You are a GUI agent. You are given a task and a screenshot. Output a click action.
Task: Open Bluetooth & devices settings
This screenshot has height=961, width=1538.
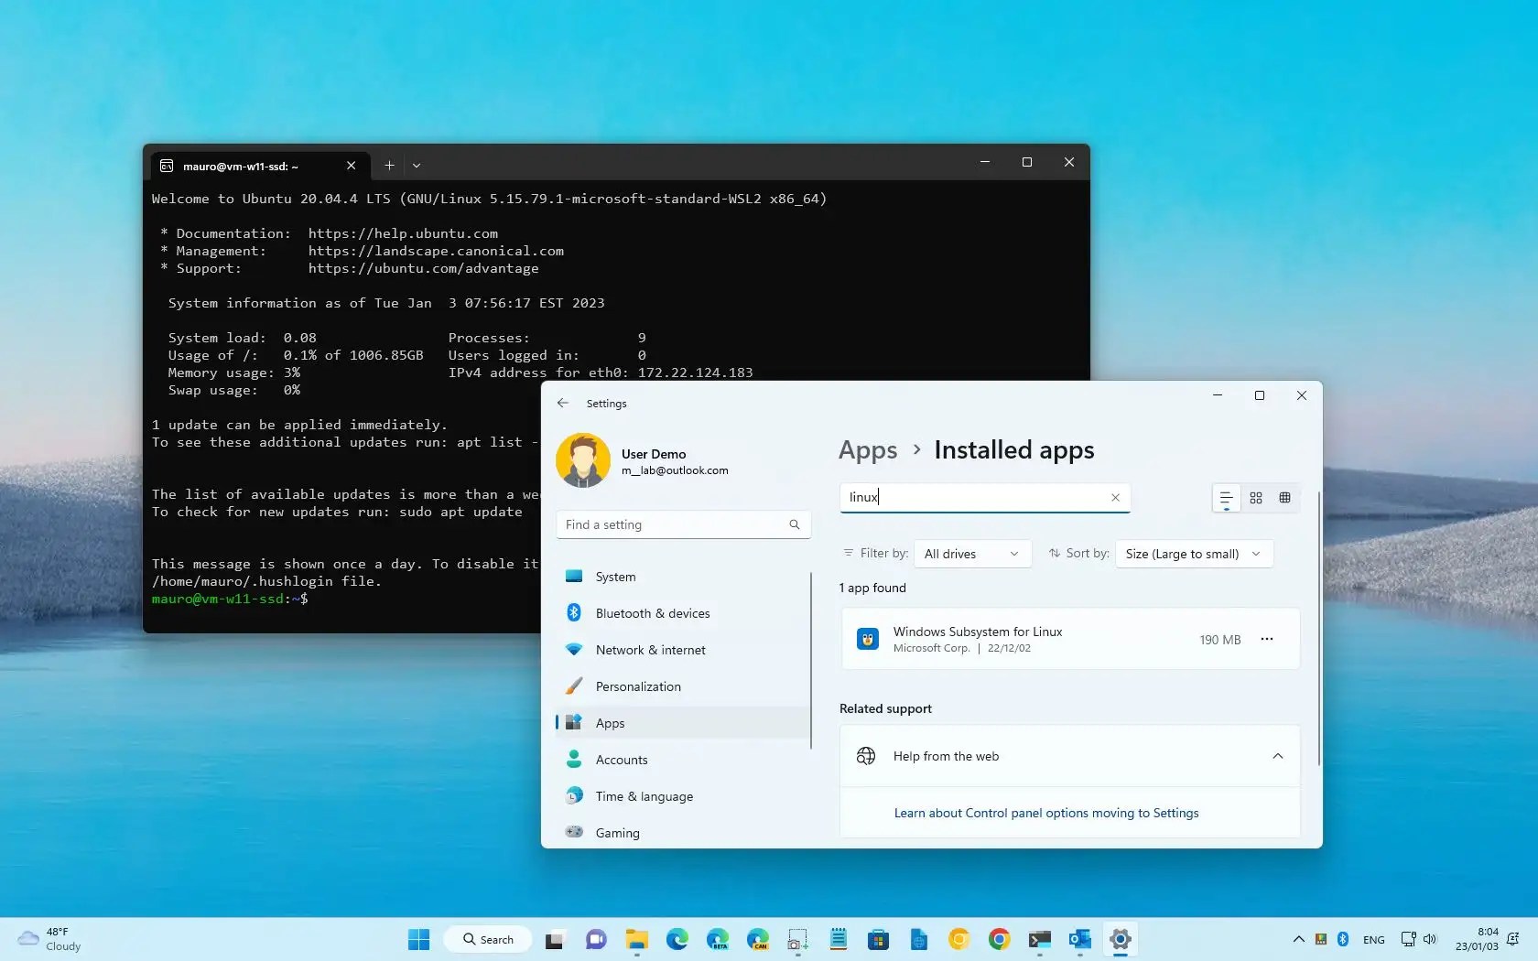click(651, 613)
